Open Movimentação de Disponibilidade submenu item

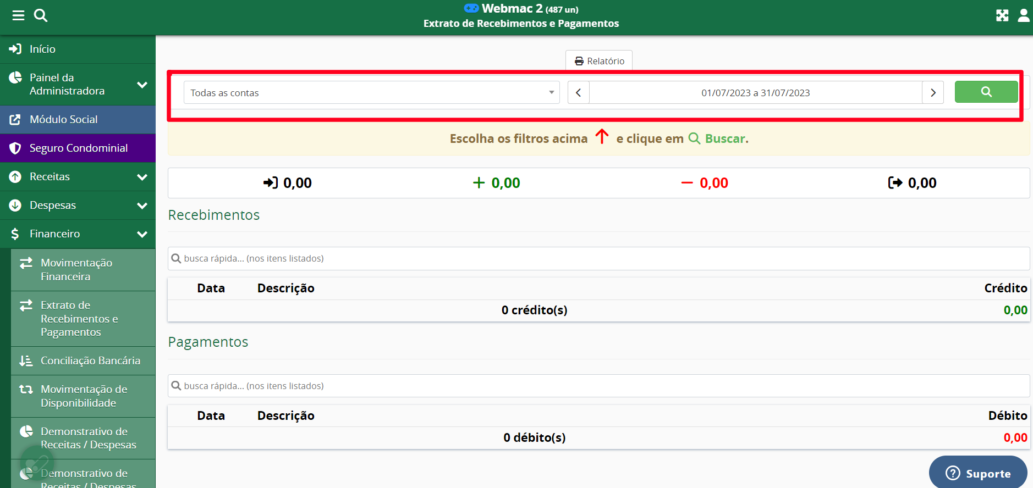click(x=83, y=396)
